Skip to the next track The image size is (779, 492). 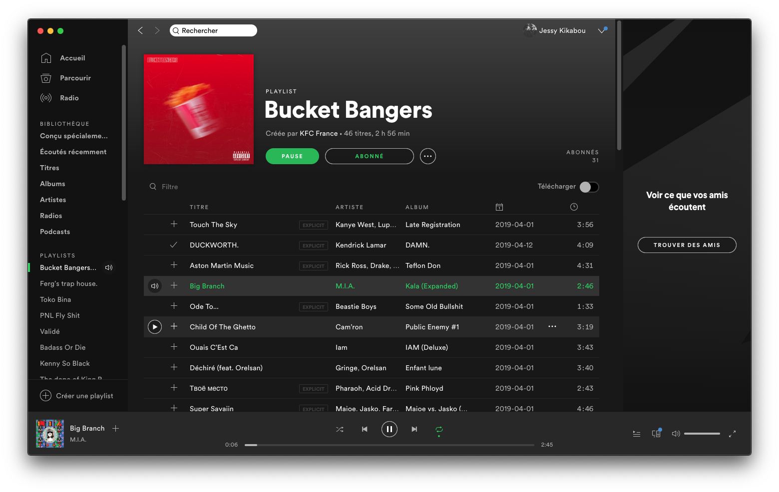coord(414,429)
